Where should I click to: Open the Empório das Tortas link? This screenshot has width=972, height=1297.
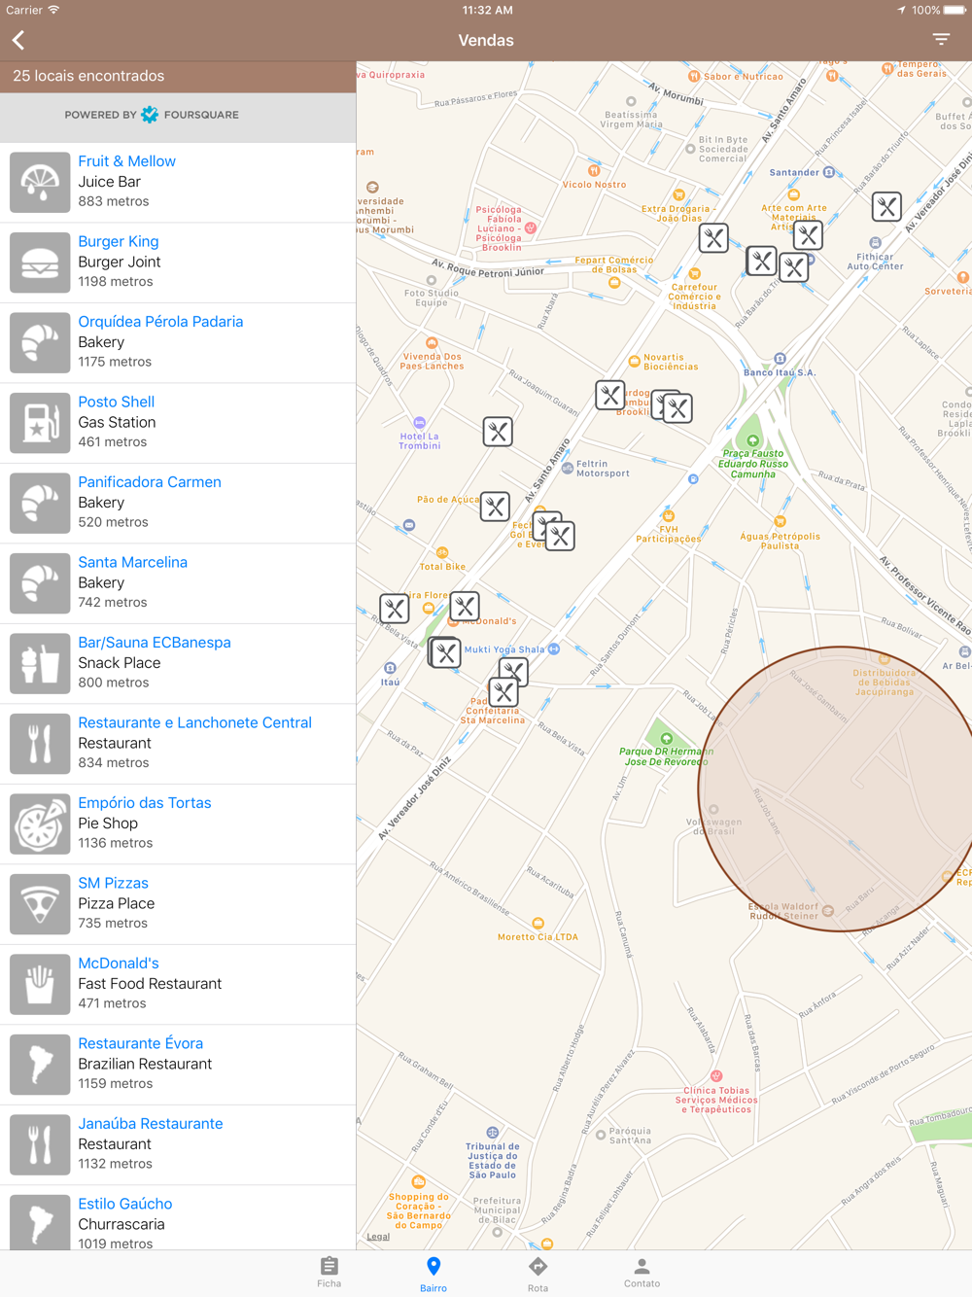144,803
